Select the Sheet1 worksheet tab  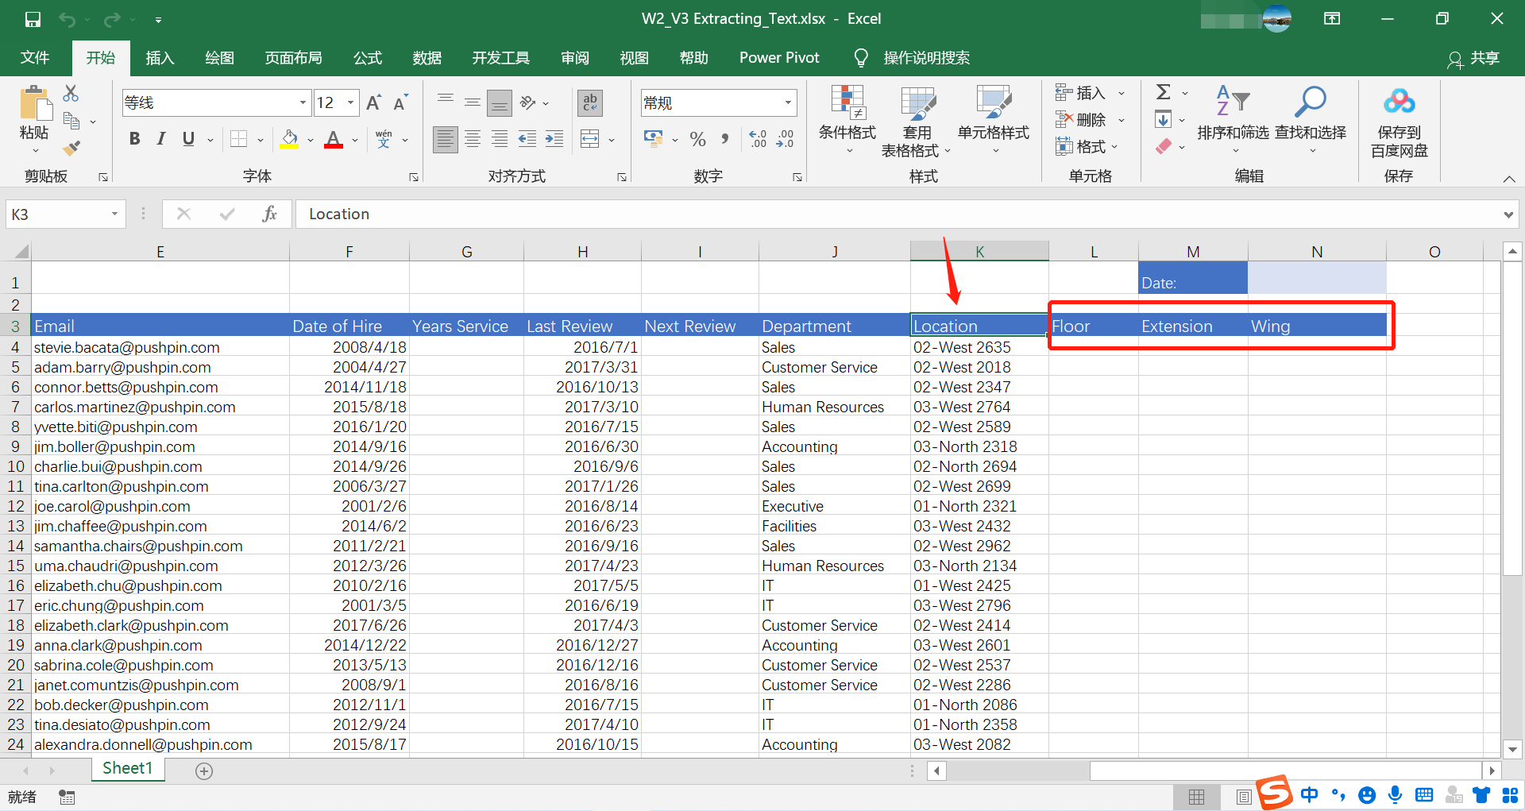click(127, 768)
